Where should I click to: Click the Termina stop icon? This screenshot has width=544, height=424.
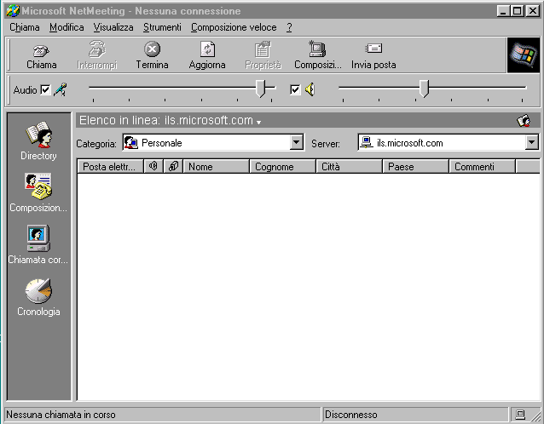coord(152,49)
